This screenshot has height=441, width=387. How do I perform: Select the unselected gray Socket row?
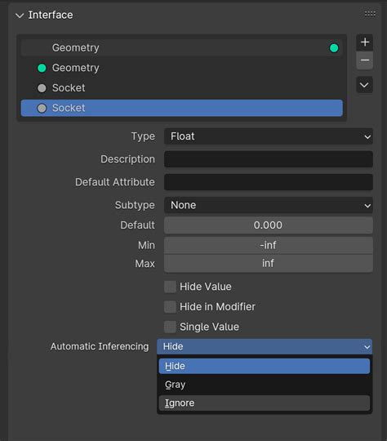click(x=182, y=88)
